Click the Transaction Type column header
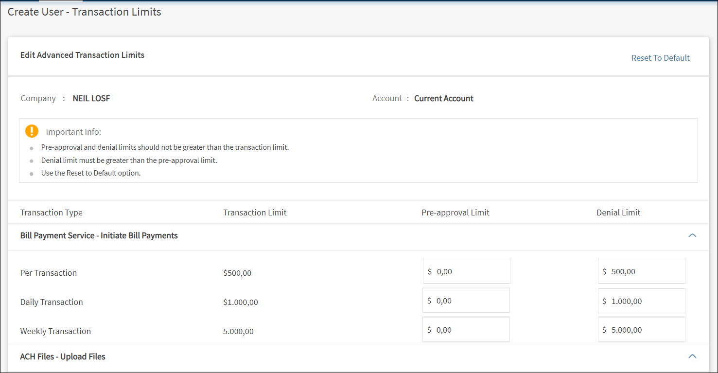 [x=52, y=213]
